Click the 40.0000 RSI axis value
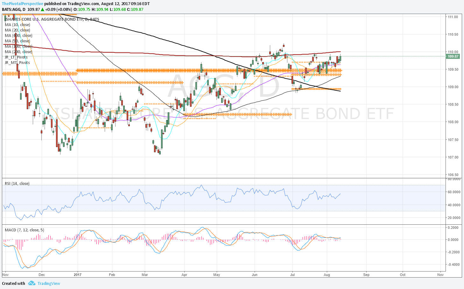Image resolution: width=464 pixels, height=289 pixels. 454,205
